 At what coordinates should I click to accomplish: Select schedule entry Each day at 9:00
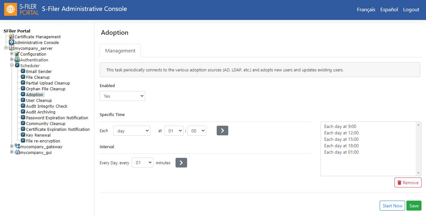pyautogui.click(x=340, y=126)
